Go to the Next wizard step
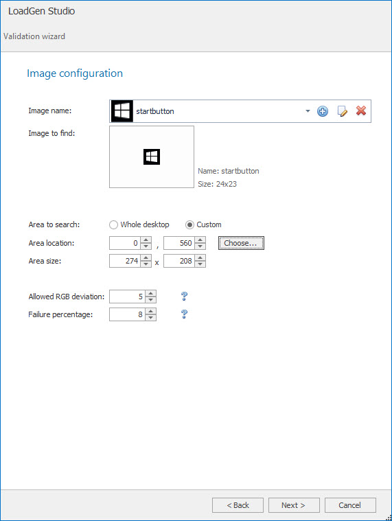The image size is (392, 521). (294, 505)
